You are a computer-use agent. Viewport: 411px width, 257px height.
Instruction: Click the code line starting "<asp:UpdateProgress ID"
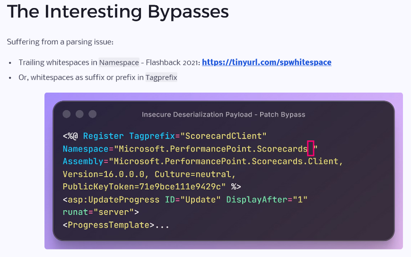tap(185, 200)
